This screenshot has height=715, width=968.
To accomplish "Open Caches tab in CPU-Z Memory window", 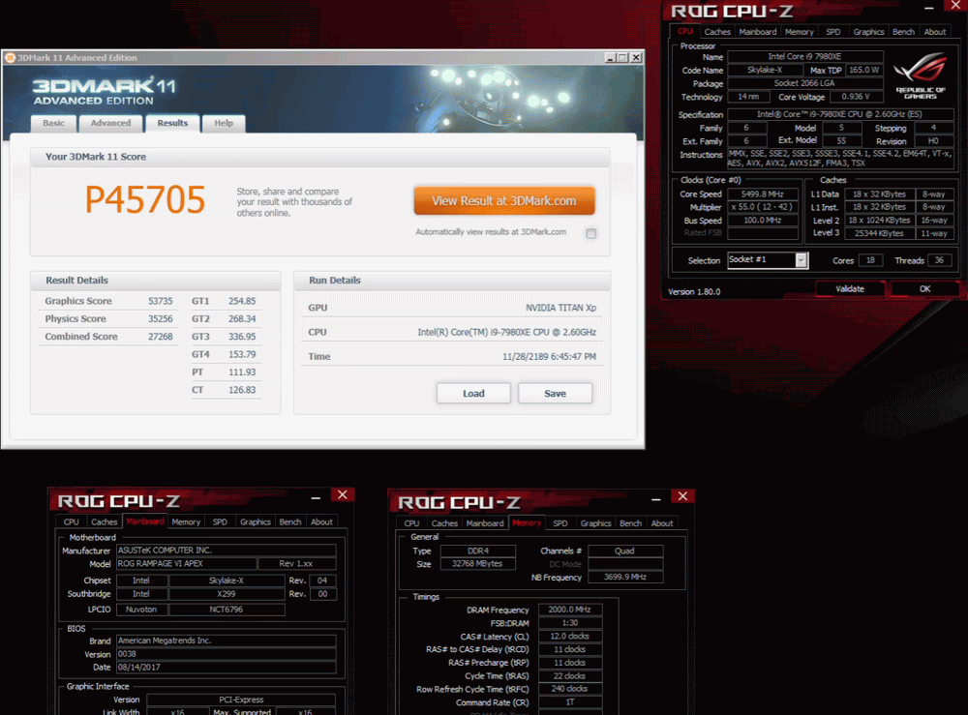I will (x=444, y=523).
